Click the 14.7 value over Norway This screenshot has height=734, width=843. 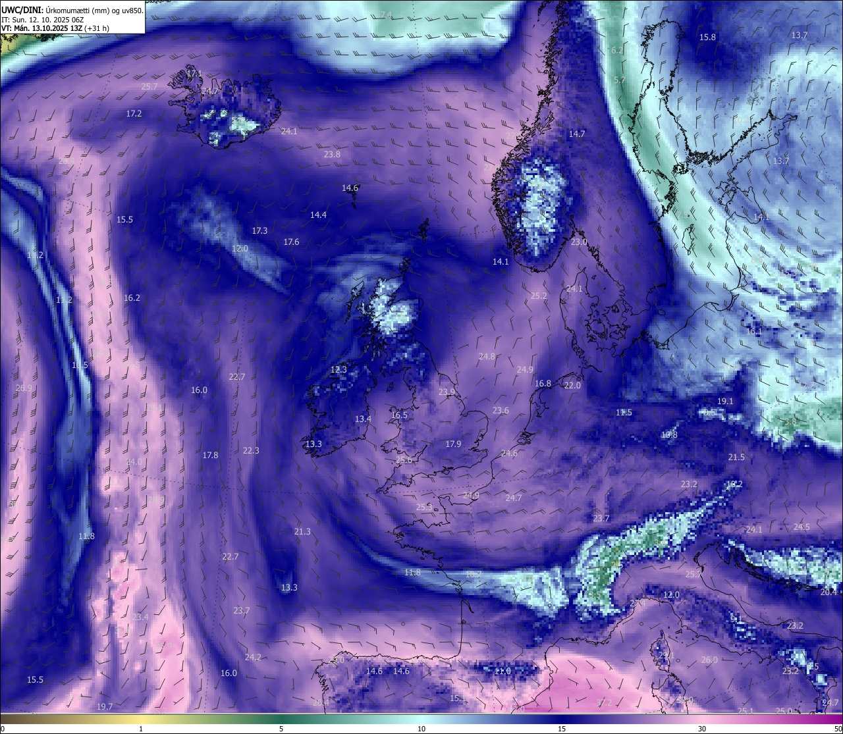(x=577, y=134)
